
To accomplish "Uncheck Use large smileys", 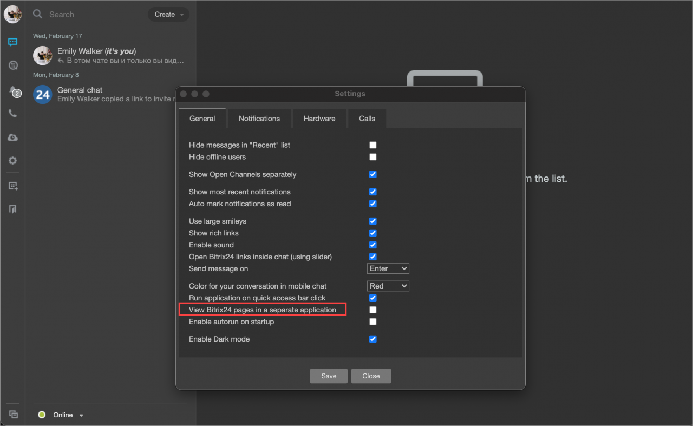I will pyautogui.click(x=372, y=221).
